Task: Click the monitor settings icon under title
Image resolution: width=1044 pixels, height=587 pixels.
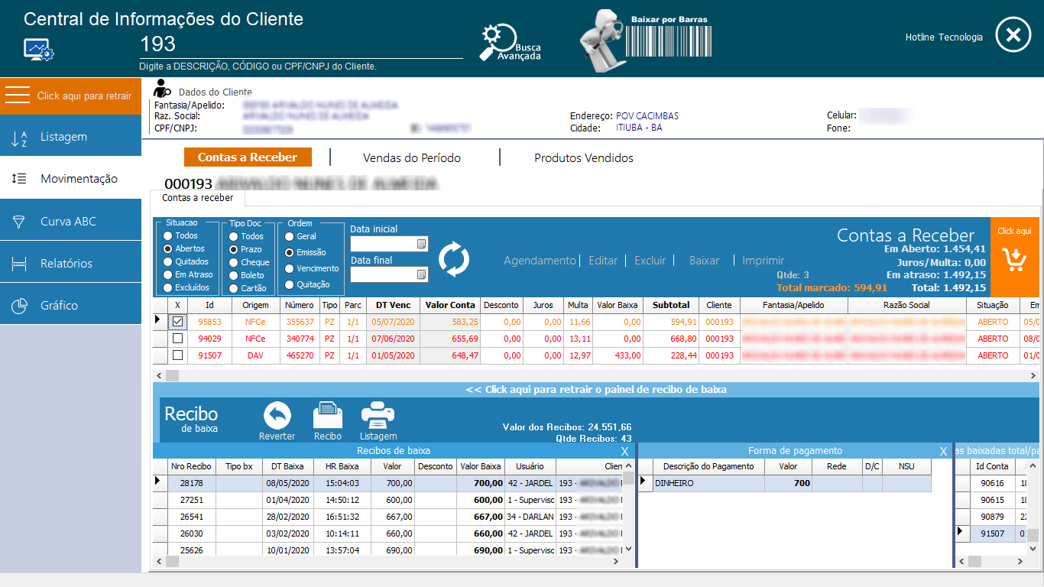Action: tap(39, 50)
